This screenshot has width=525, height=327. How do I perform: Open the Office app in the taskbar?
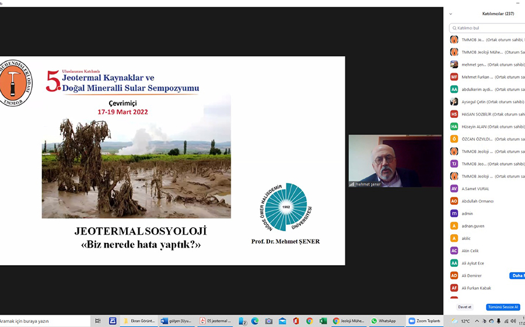[296, 321]
